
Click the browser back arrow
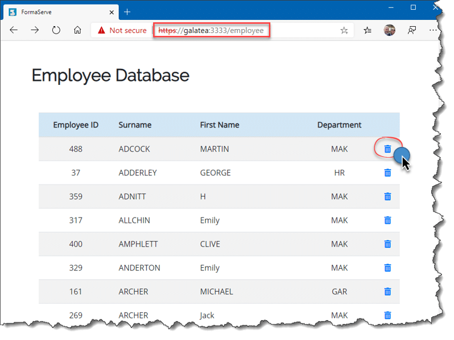coord(14,30)
